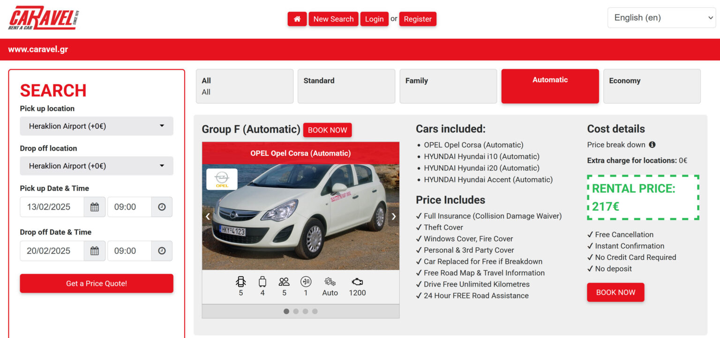Viewport: 720px width, 338px height.
Task: Select the fourth carousel dot indicator
Action: [315, 311]
